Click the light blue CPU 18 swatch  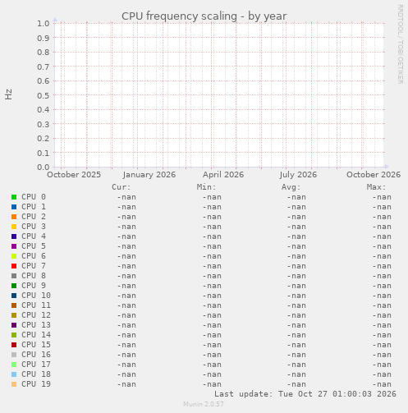pos(14,374)
